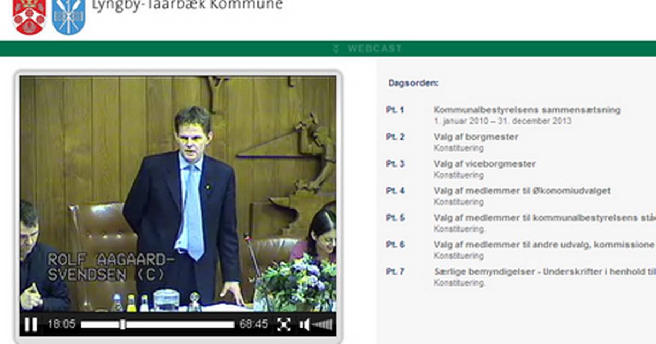Click the 'Pt. 1' label
This screenshot has height=344, width=656.
point(395,110)
